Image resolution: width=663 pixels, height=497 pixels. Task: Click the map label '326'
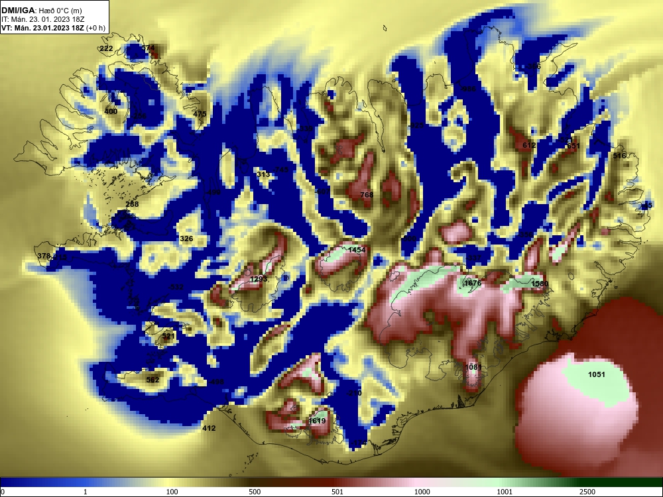186,239
